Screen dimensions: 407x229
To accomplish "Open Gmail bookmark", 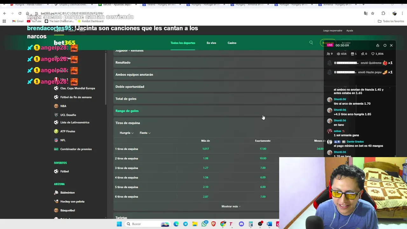I will 18,21.
